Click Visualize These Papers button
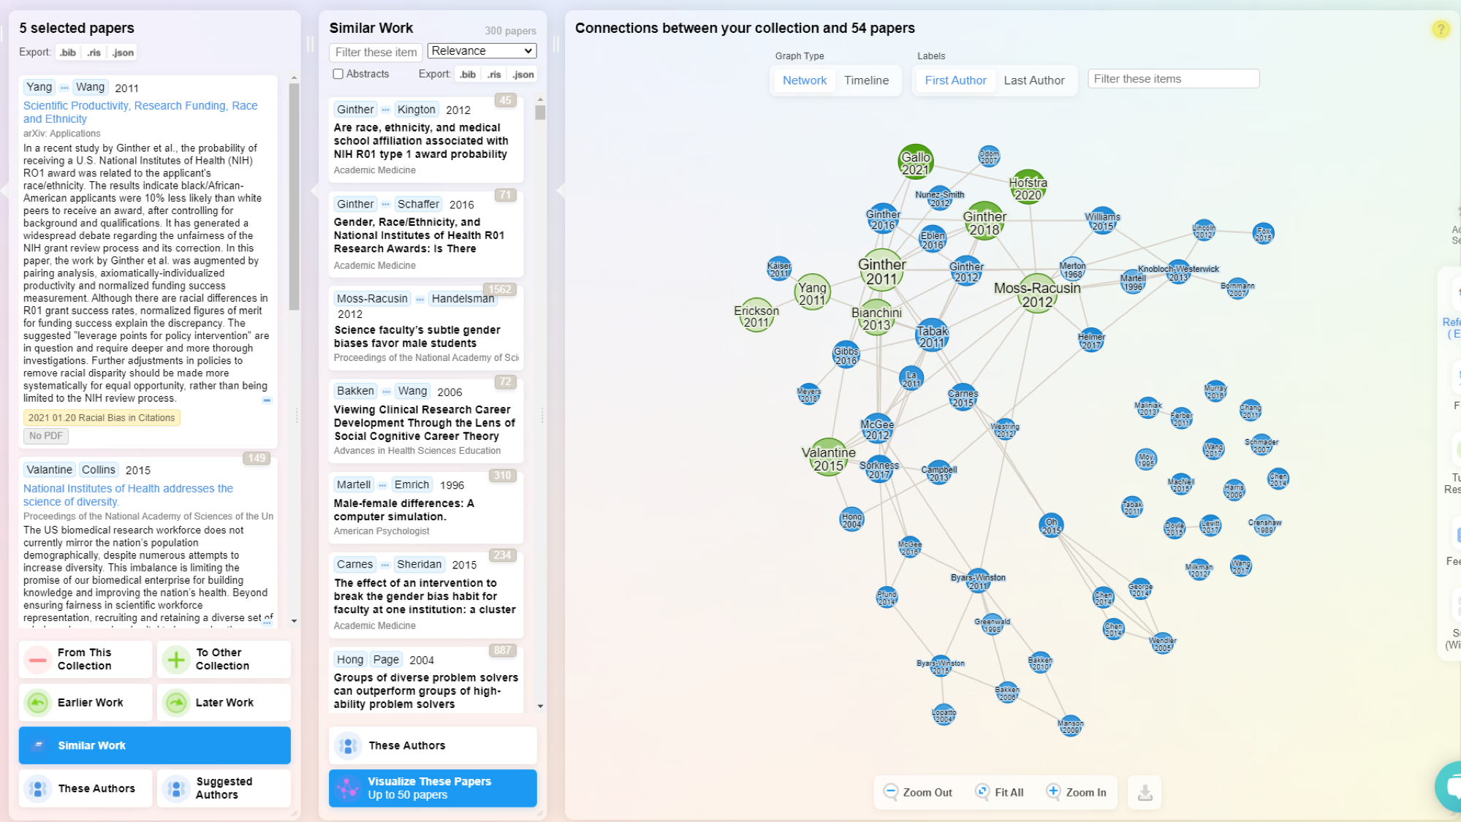1461x822 pixels. click(431, 788)
